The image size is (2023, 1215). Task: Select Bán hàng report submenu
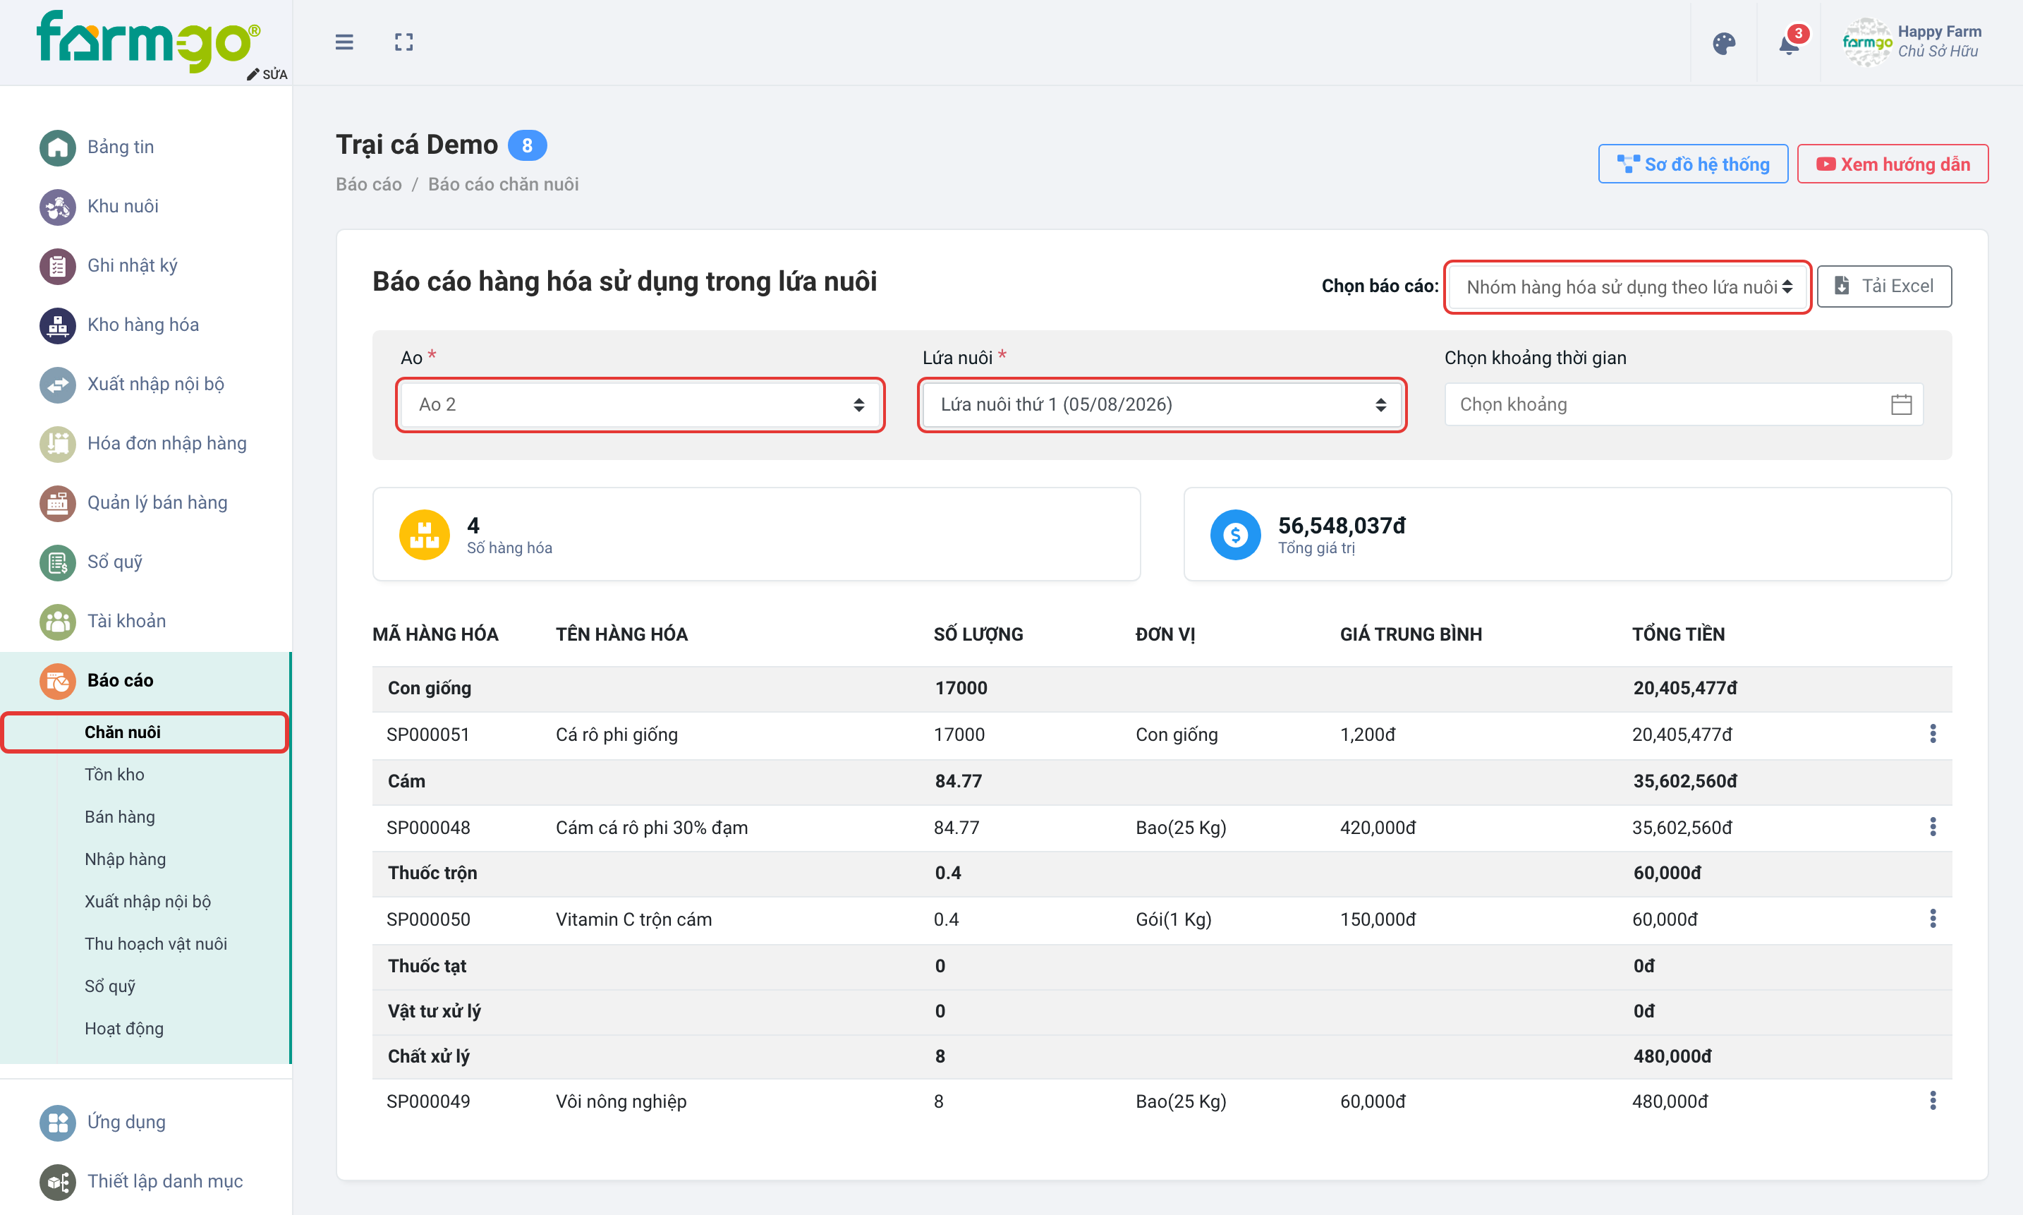tap(119, 817)
